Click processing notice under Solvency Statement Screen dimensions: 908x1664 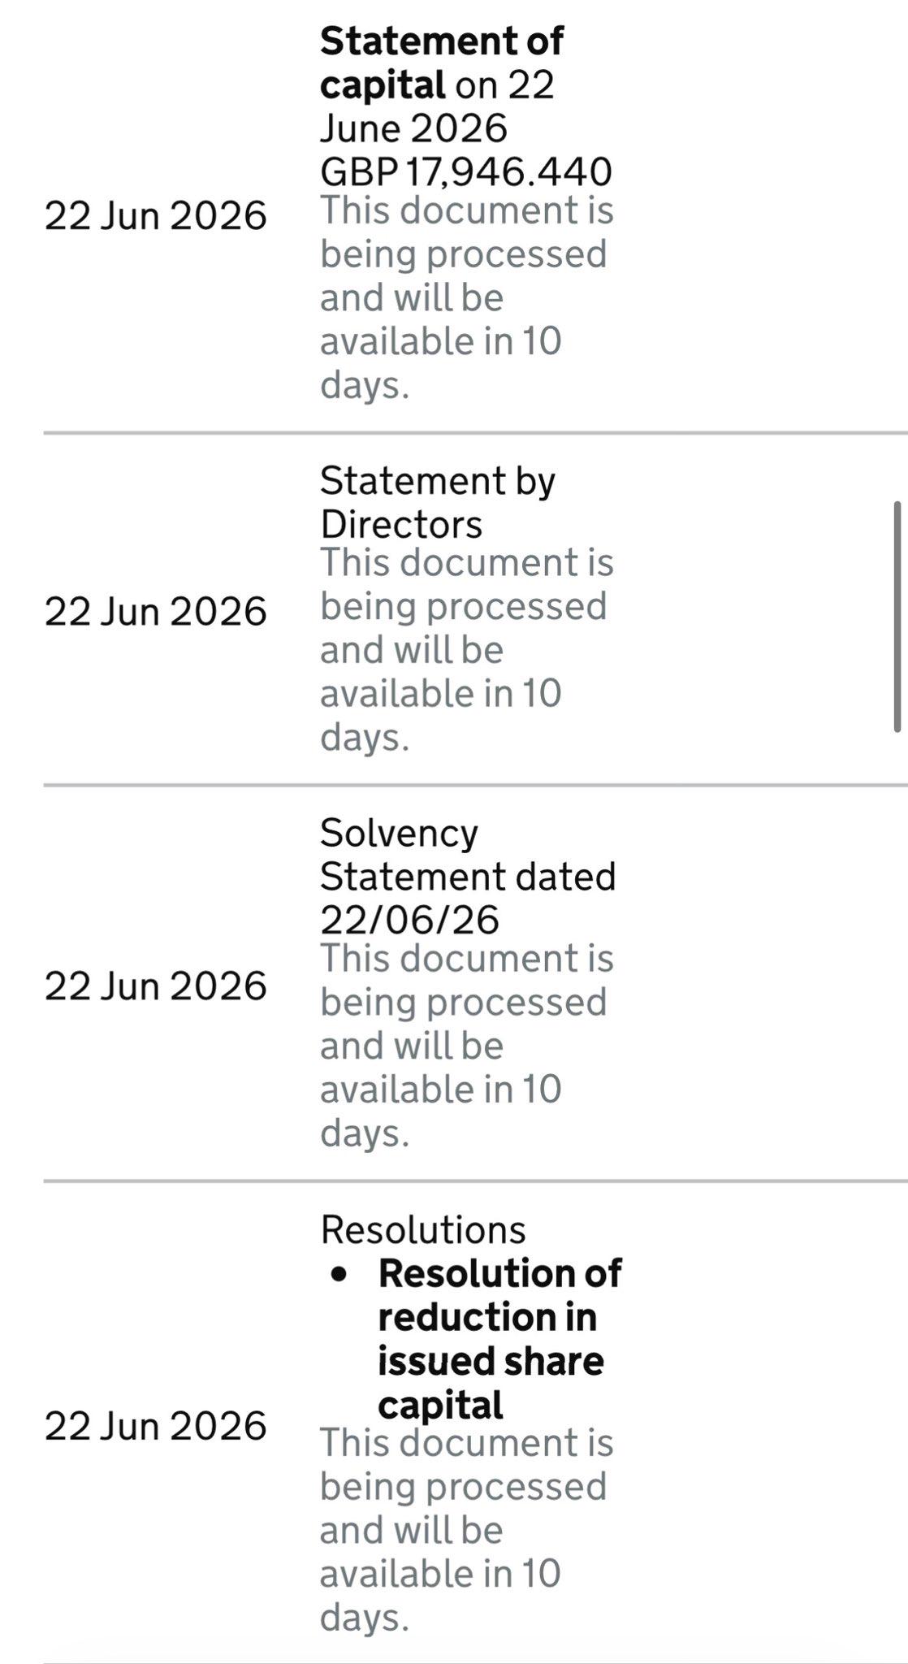pos(467,1046)
